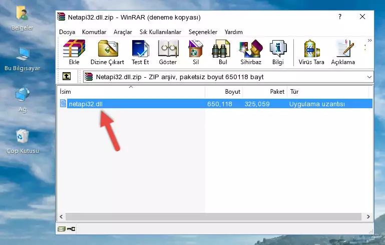Sort by İsim column header
The image size is (385, 245).
(131, 91)
